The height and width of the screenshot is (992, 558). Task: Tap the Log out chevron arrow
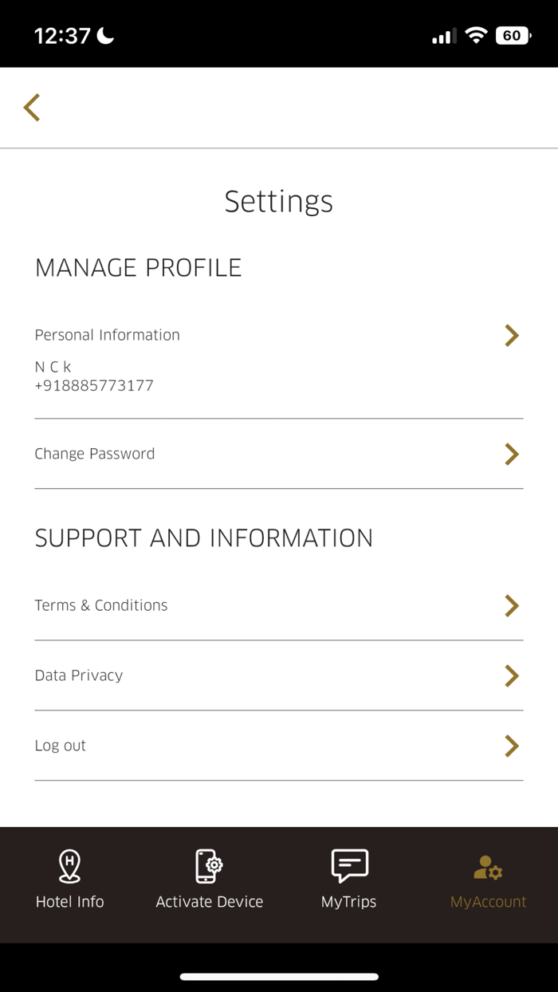[512, 746]
